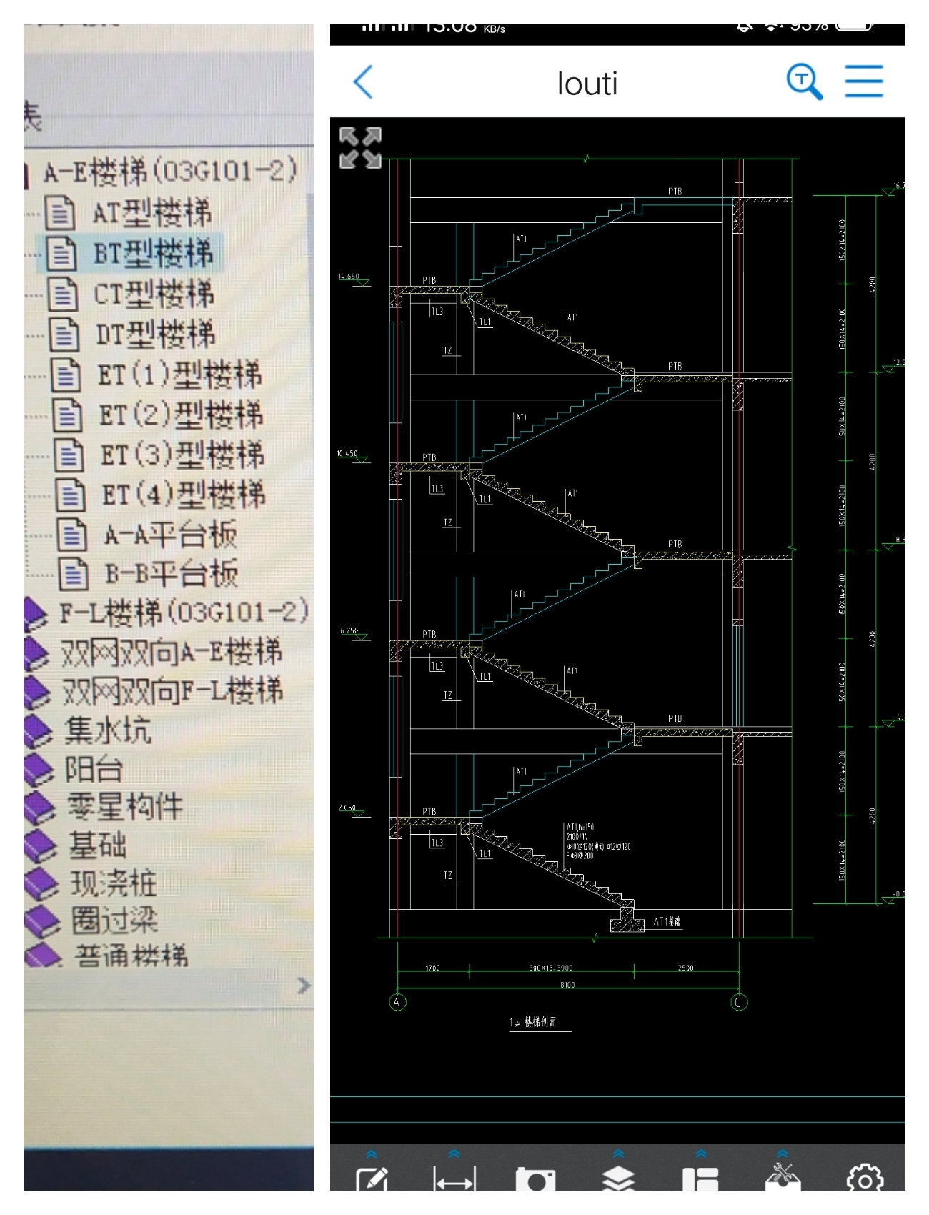Screen dimensions: 929x1215
Task: Open 基础 category
Action: [98, 845]
